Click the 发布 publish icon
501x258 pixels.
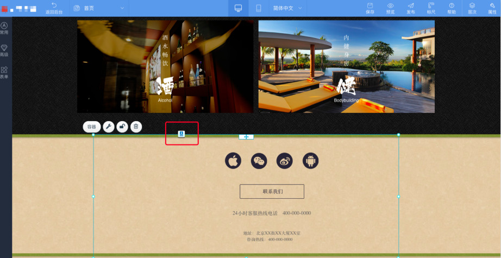tap(411, 8)
